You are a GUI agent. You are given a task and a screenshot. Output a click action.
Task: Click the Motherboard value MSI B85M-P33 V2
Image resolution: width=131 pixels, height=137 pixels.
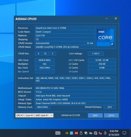[x=75, y=88]
